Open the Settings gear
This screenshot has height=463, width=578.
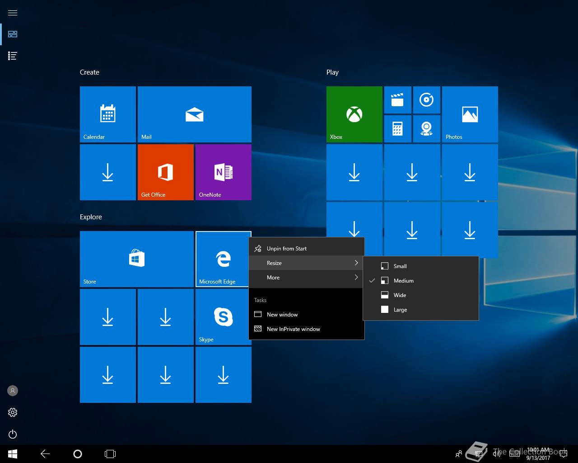click(x=13, y=412)
